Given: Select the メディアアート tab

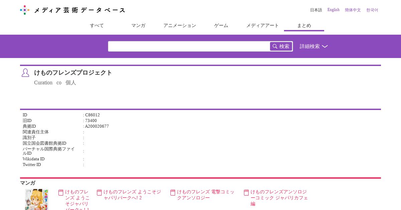Looking at the screenshot, I should click(263, 26).
